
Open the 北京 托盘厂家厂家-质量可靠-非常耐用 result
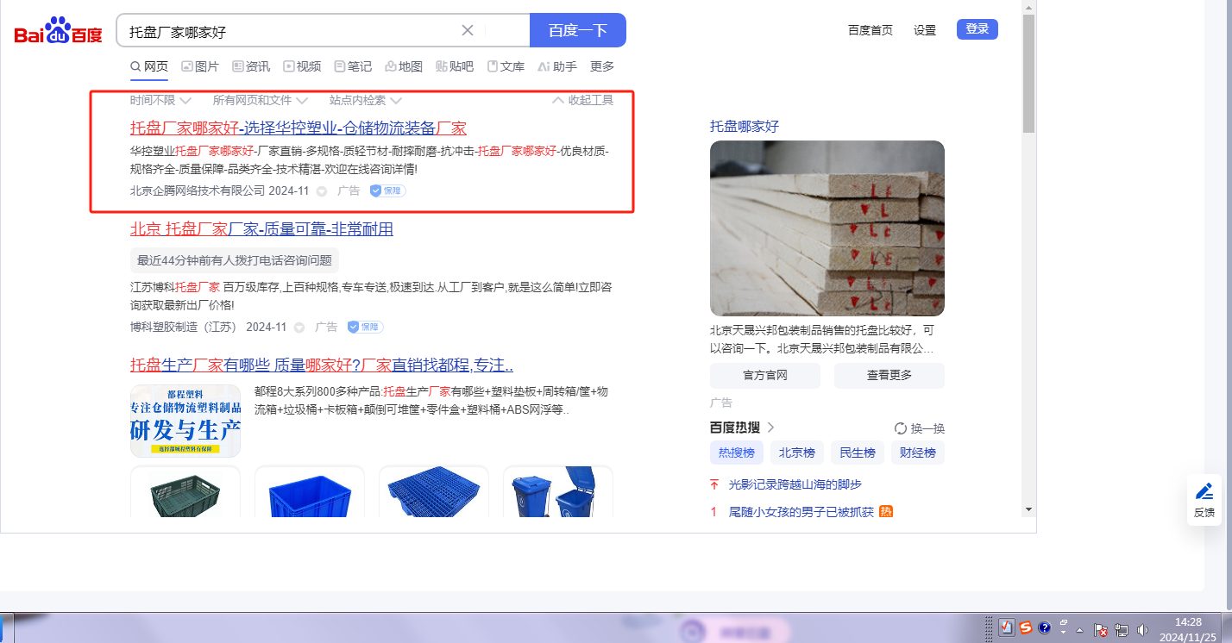coord(261,228)
